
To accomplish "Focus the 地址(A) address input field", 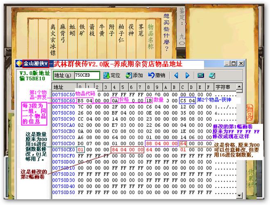I will click(x=87, y=75).
